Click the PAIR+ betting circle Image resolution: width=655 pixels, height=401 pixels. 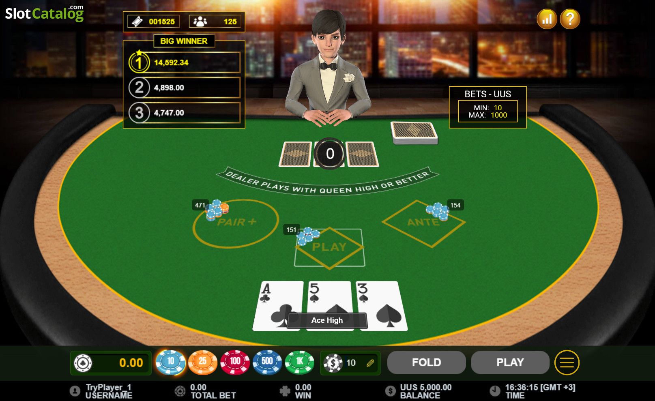(235, 223)
